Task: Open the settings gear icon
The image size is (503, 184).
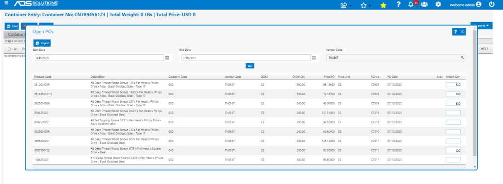Action: coord(439,4)
